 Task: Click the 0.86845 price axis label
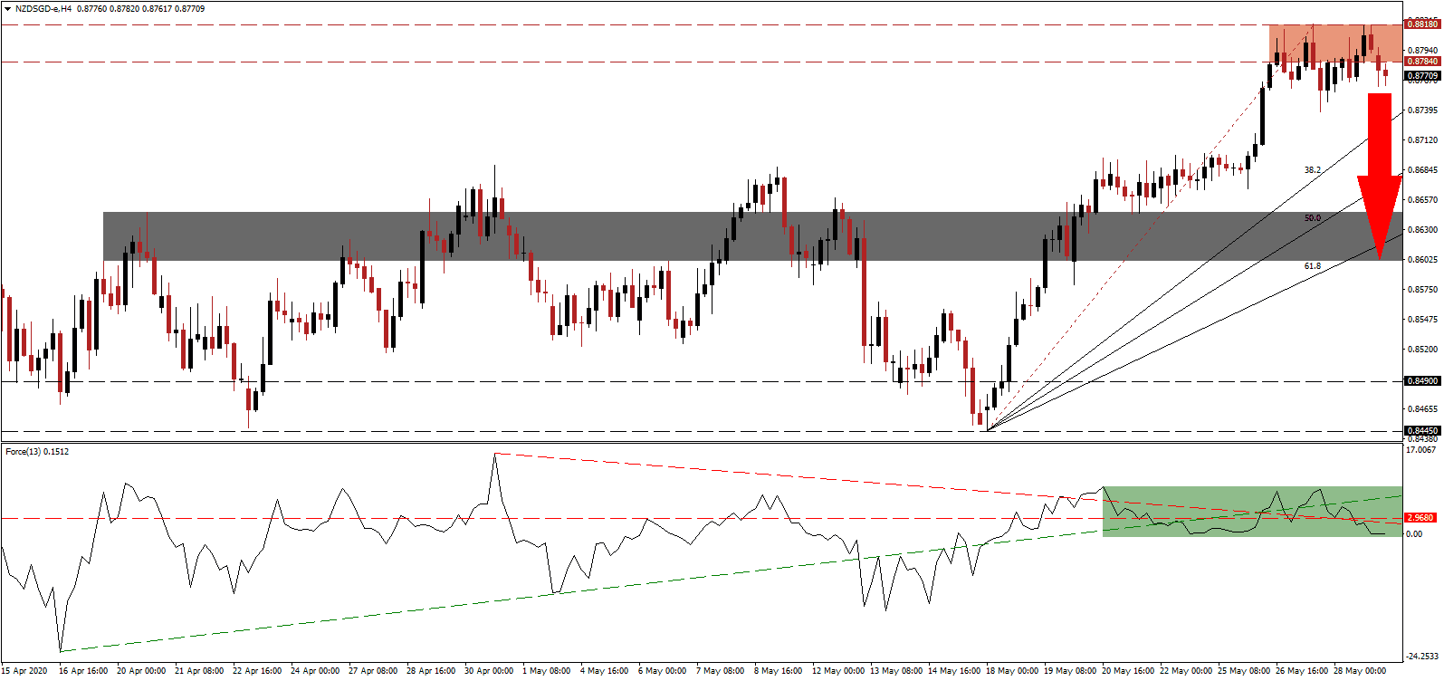point(1424,170)
